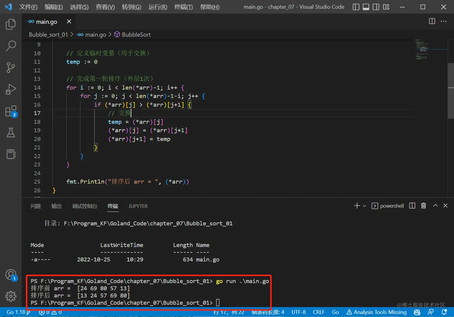The width and height of the screenshot is (454, 317).
Task: Click the VS Code logo in title bar
Action: pos(8,7)
